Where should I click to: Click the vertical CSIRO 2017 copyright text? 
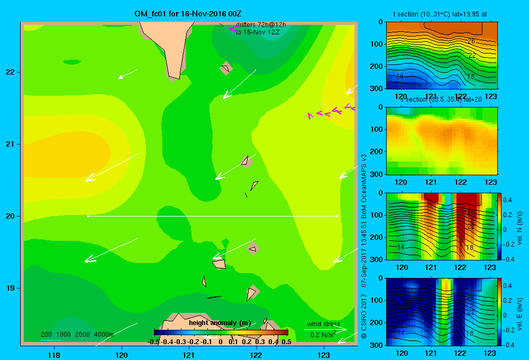[x=364, y=316]
